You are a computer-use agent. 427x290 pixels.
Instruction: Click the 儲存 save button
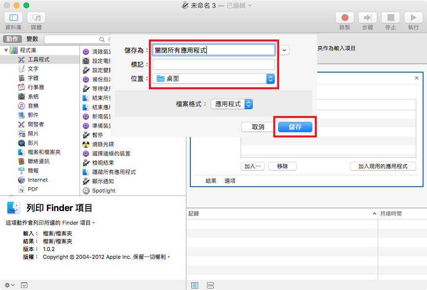point(295,127)
